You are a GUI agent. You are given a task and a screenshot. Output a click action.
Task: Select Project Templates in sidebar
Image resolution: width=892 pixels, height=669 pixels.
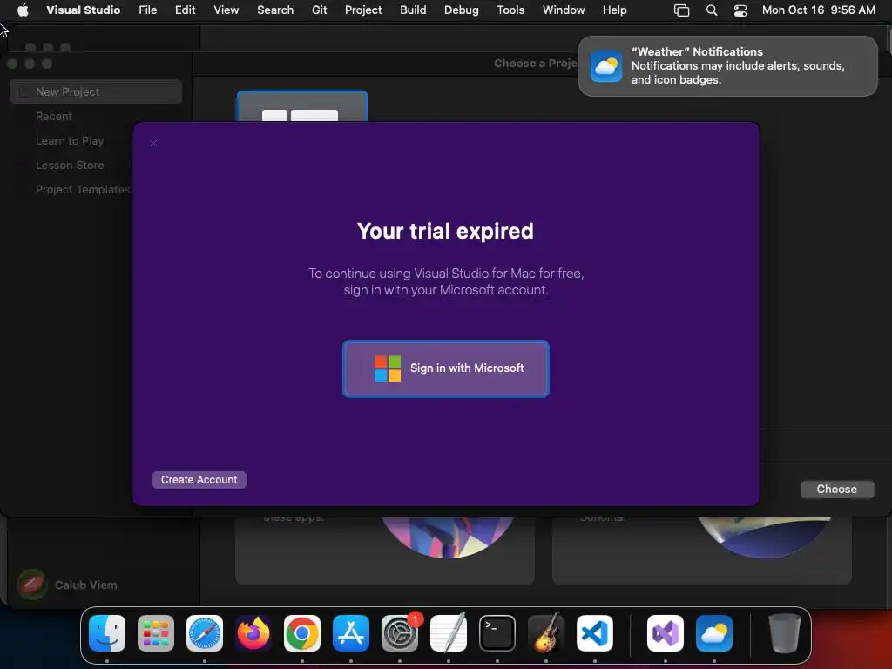pyautogui.click(x=83, y=189)
